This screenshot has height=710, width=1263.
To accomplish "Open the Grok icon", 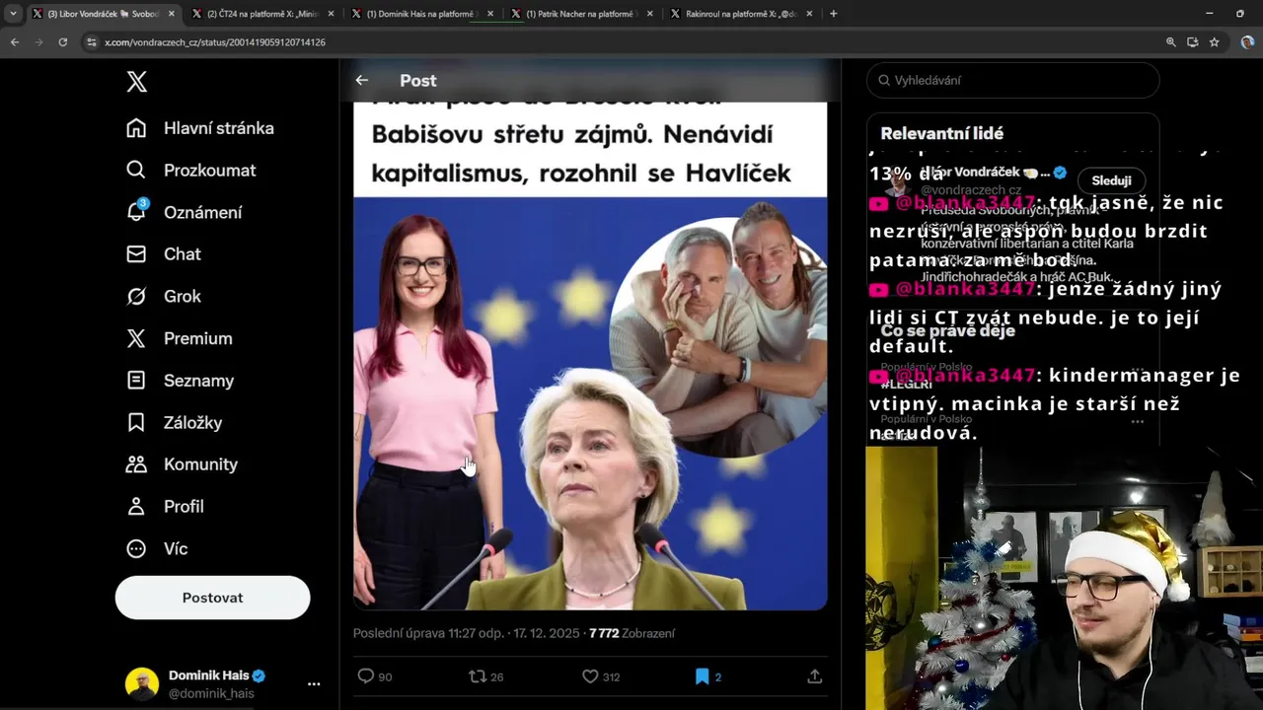I will click(x=137, y=296).
